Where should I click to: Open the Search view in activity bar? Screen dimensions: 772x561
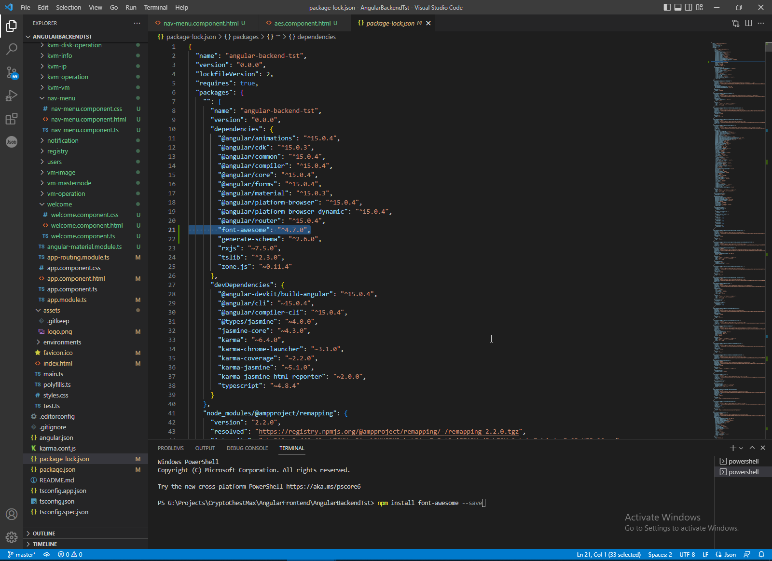(x=12, y=49)
